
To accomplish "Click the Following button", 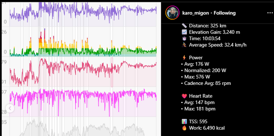I will click(224, 13).
